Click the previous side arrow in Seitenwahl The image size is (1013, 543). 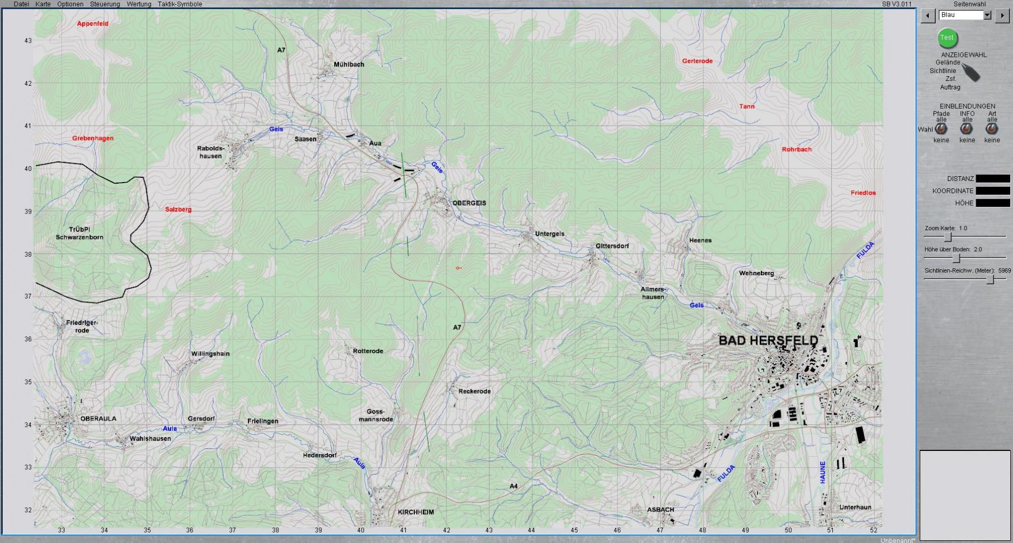[x=928, y=15]
